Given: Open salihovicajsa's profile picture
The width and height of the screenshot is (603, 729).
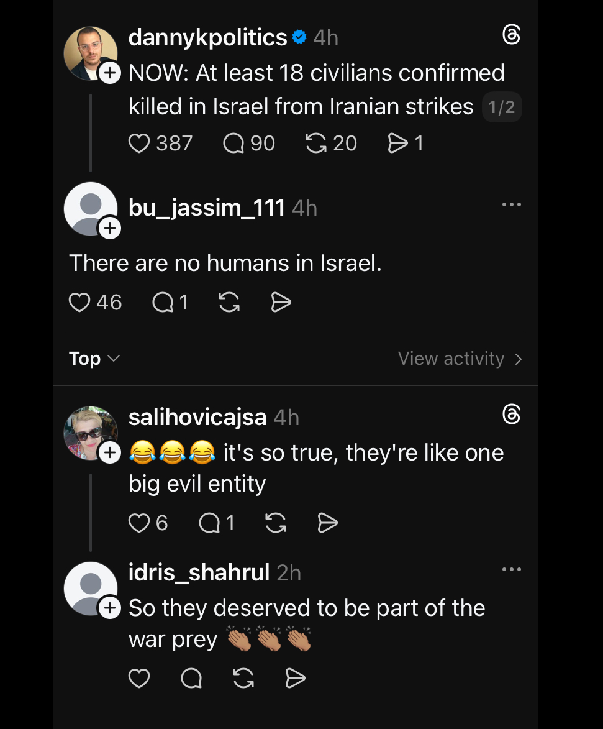Looking at the screenshot, I should click(90, 433).
